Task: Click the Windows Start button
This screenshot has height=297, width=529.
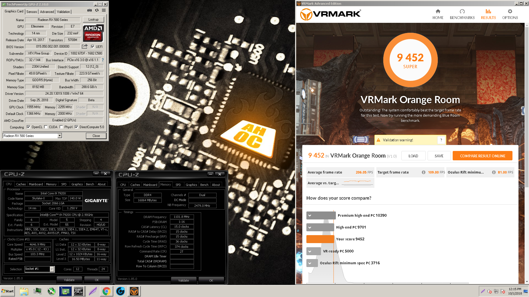Action: (x=7, y=291)
